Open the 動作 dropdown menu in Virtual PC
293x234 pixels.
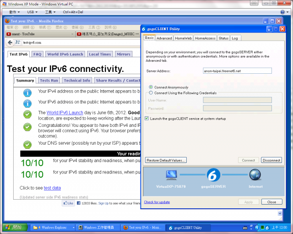pyautogui.click(x=15, y=12)
